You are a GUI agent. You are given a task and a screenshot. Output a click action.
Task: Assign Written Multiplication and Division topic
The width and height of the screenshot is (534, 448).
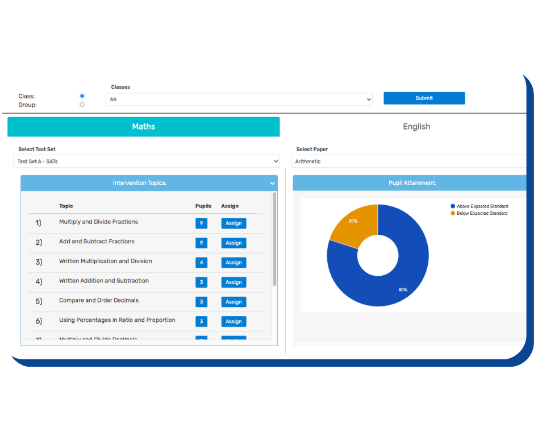pyautogui.click(x=233, y=263)
